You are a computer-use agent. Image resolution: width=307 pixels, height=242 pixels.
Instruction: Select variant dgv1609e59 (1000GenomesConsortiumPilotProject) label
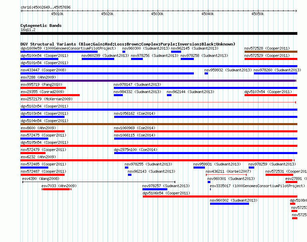tap(68, 48)
